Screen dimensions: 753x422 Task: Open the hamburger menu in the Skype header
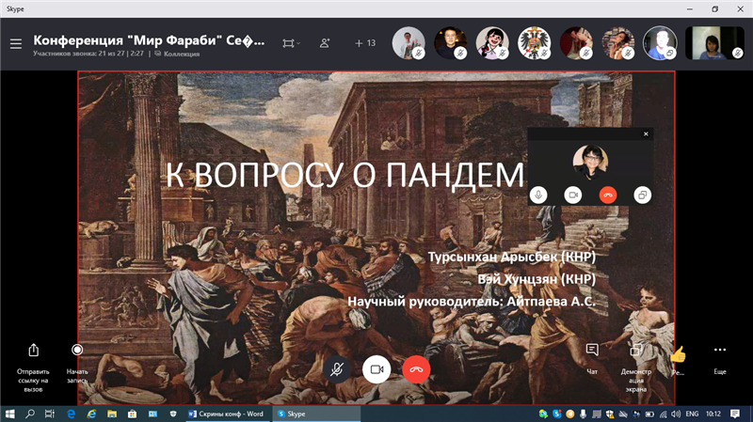click(16, 43)
